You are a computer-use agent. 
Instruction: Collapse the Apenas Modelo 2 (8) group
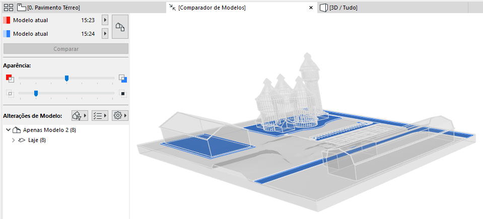9,130
